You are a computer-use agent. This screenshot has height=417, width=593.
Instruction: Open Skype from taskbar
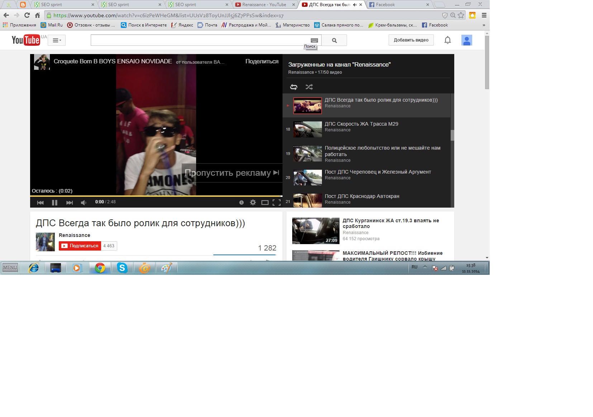pos(122,268)
